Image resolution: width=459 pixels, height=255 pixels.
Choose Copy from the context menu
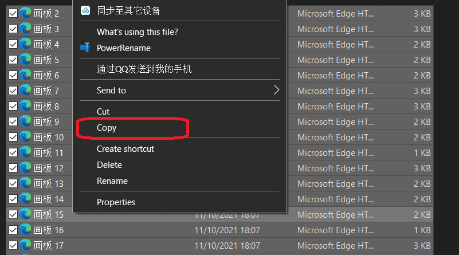[107, 128]
